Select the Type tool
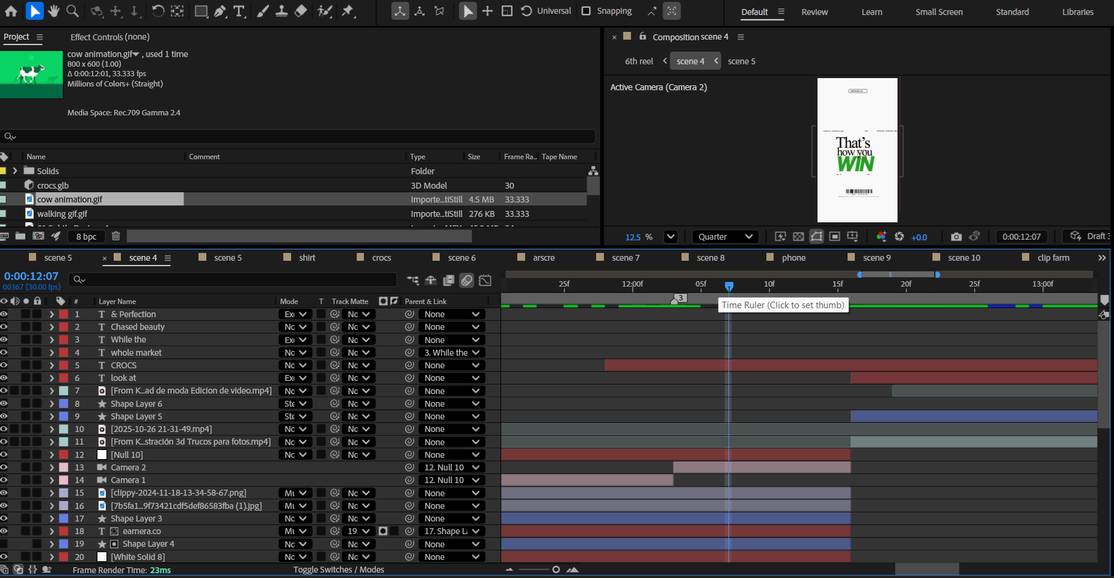 [239, 11]
